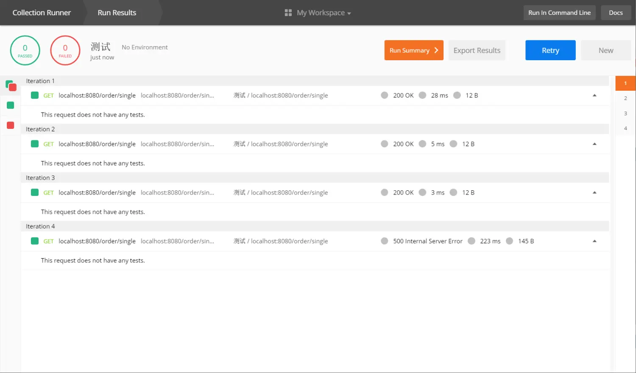
Task: Open Run In Command Line
Action: tap(559, 13)
